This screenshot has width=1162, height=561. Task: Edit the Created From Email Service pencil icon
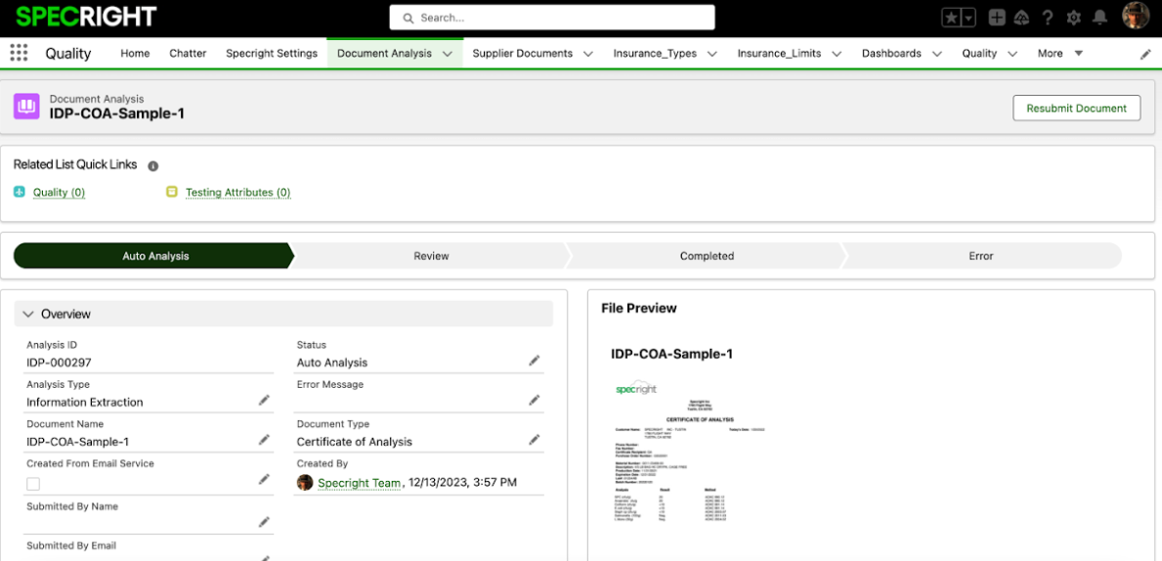(264, 480)
